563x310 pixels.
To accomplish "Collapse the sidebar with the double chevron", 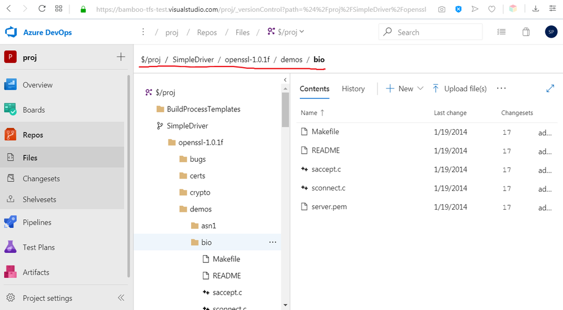I will (121, 298).
